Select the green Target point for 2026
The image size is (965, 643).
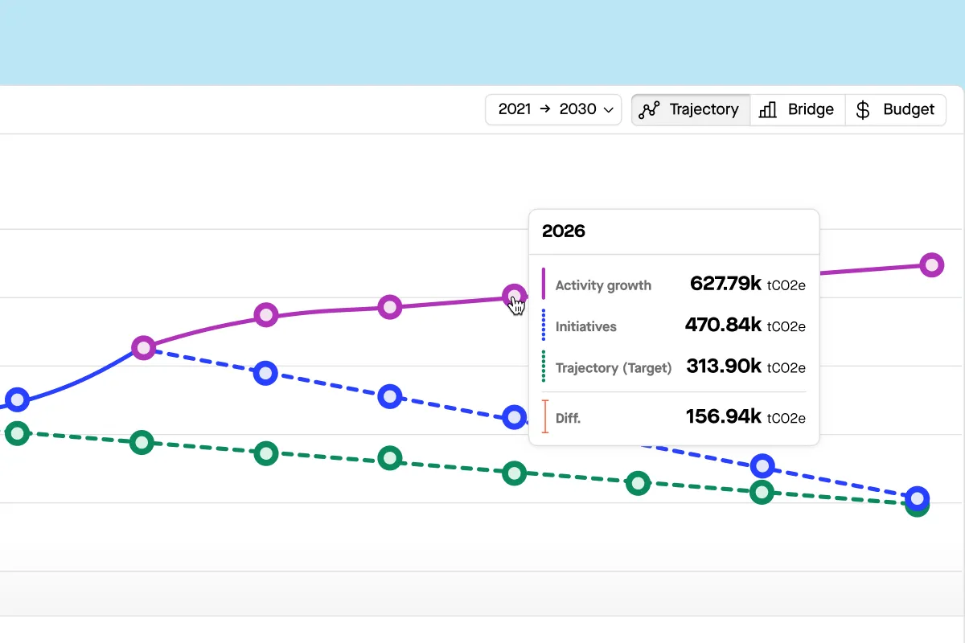click(514, 473)
